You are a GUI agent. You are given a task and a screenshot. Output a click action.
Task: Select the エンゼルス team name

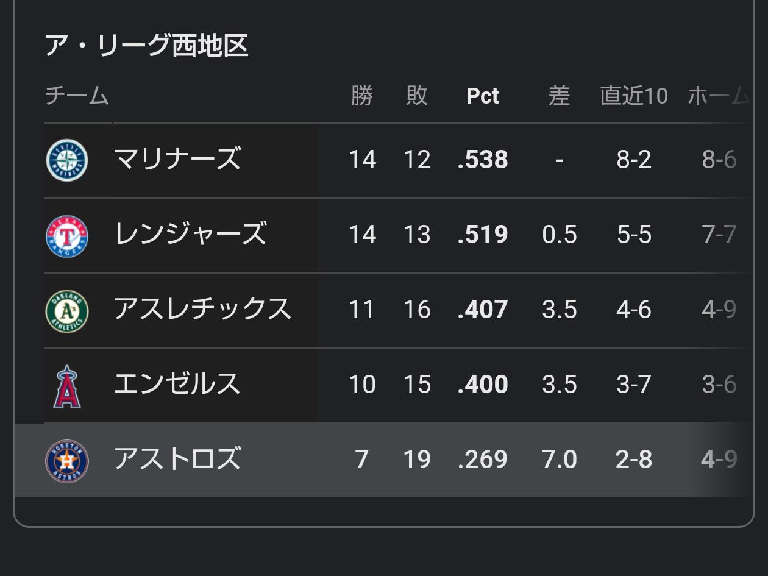coord(177,385)
